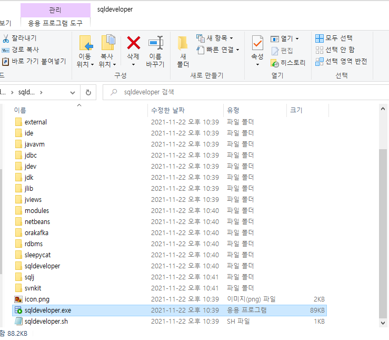Expand Easy access (빠른 연결) dropdown arrow
Viewport: 389px width, 340px height.
click(x=237, y=50)
